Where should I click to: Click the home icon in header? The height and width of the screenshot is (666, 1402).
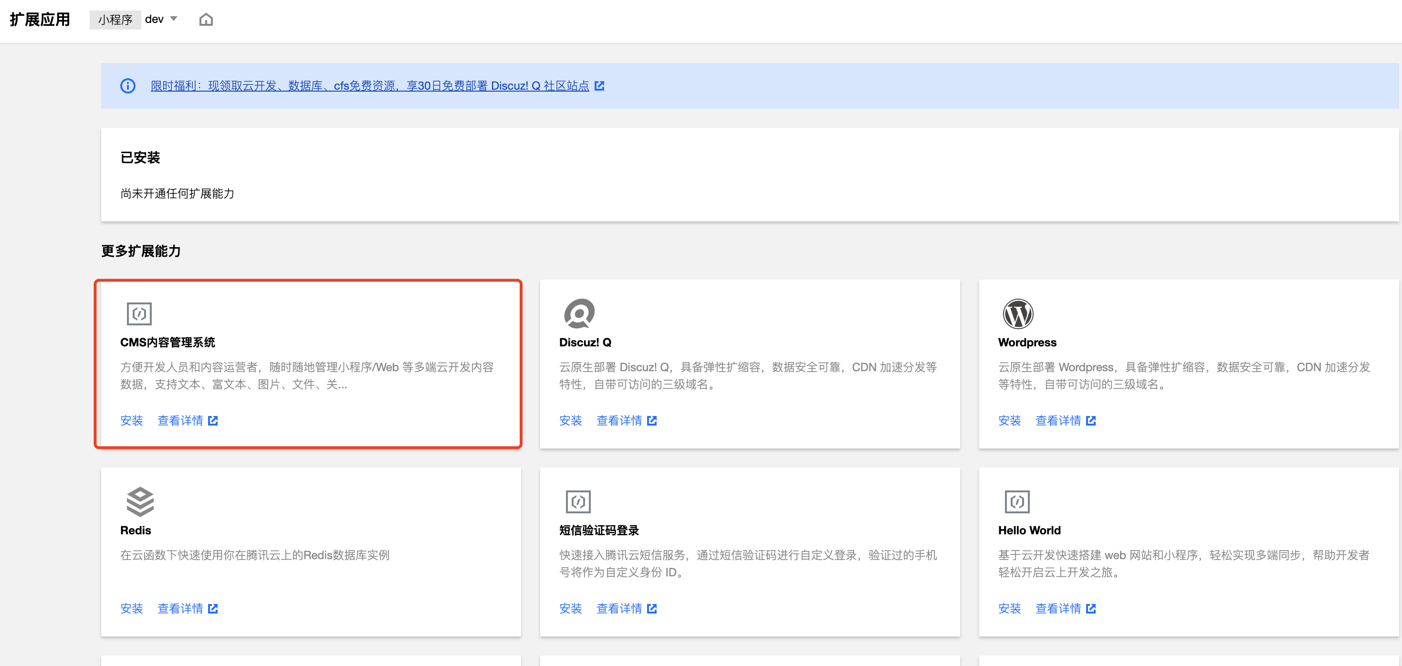click(x=206, y=20)
